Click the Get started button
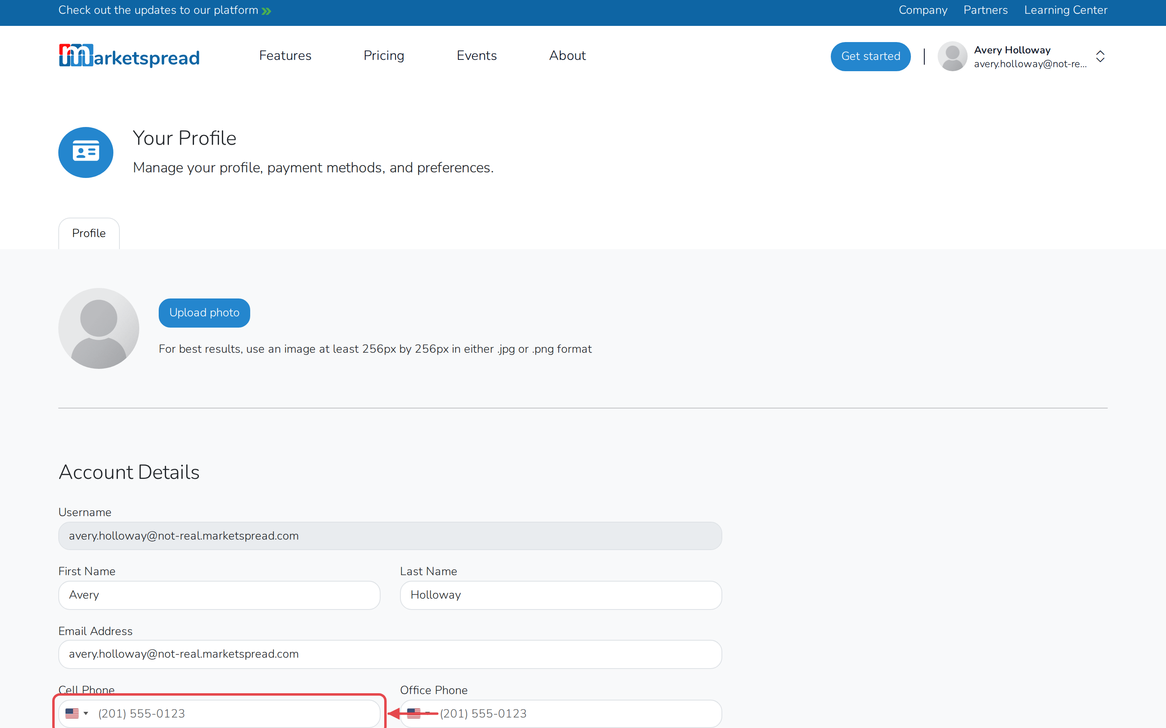This screenshot has height=728, width=1166. [x=870, y=56]
